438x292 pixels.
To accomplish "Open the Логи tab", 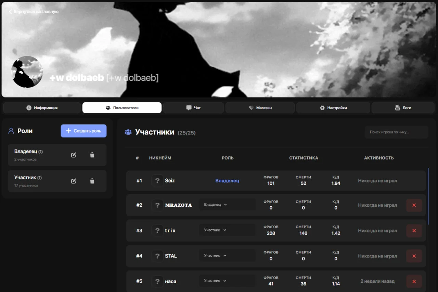I will pyautogui.click(x=403, y=108).
